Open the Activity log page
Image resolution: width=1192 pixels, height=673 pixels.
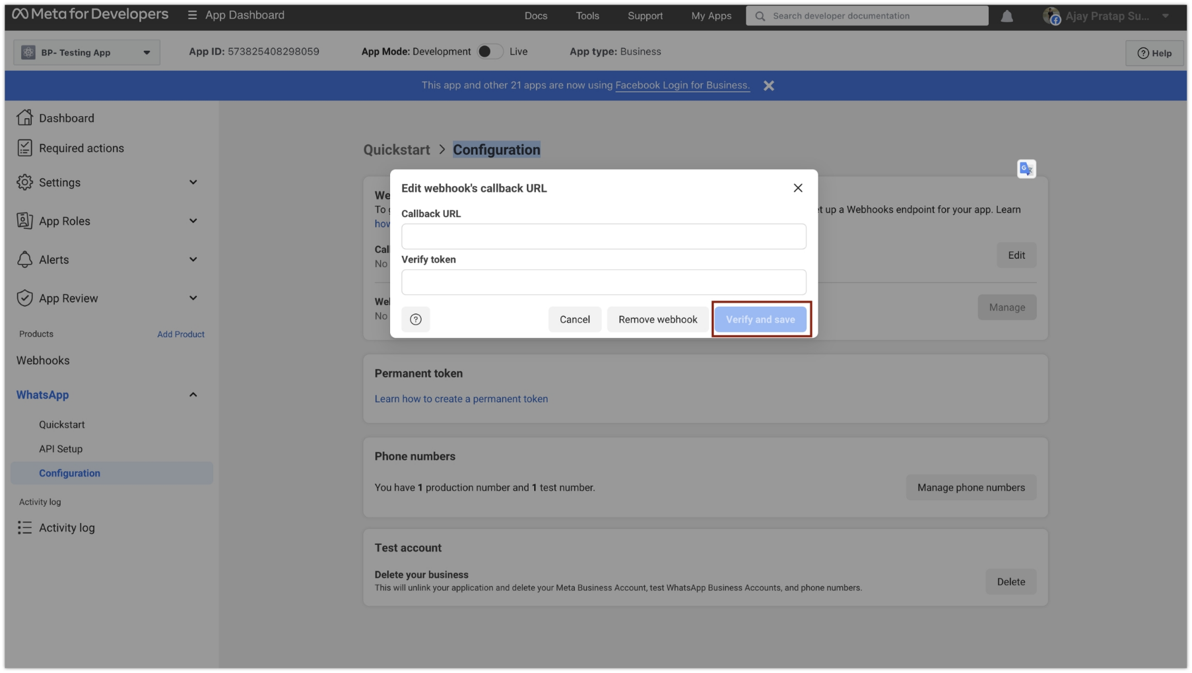coord(67,528)
